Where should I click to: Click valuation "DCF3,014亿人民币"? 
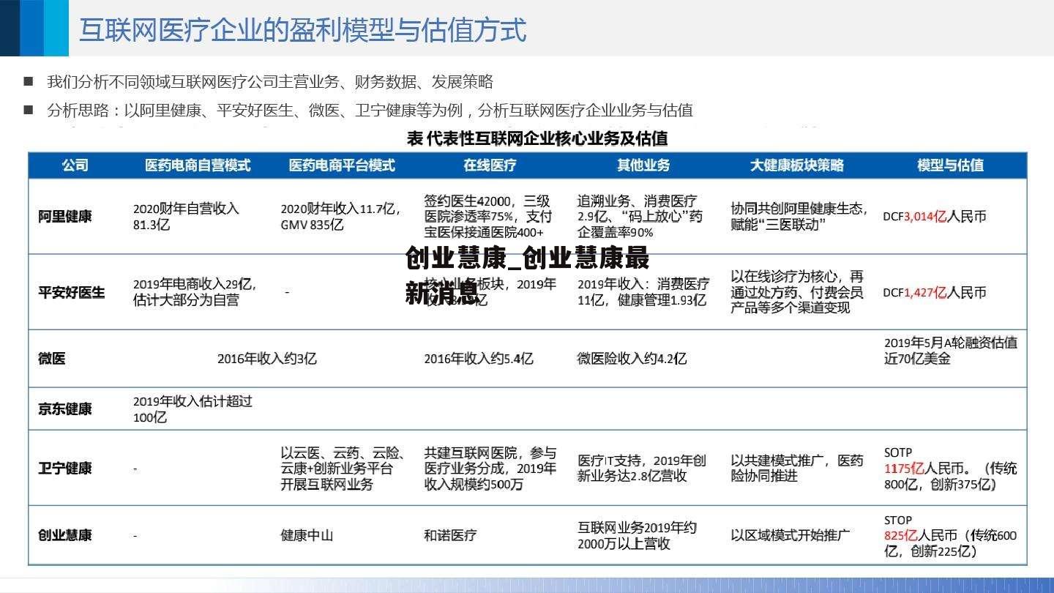click(935, 217)
